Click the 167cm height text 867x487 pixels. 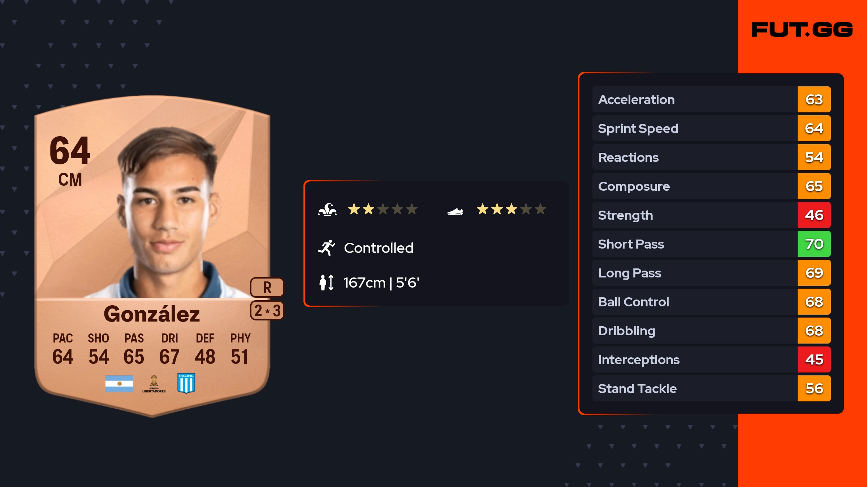pyautogui.click(x=365, y=283)
